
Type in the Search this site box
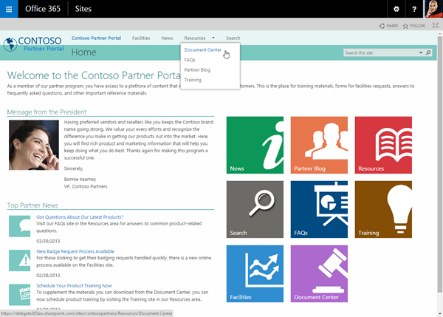(x=378, y=53)
